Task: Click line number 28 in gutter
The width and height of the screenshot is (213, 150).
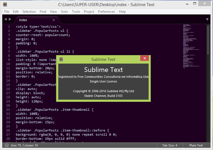Action: tap(8, 139)
